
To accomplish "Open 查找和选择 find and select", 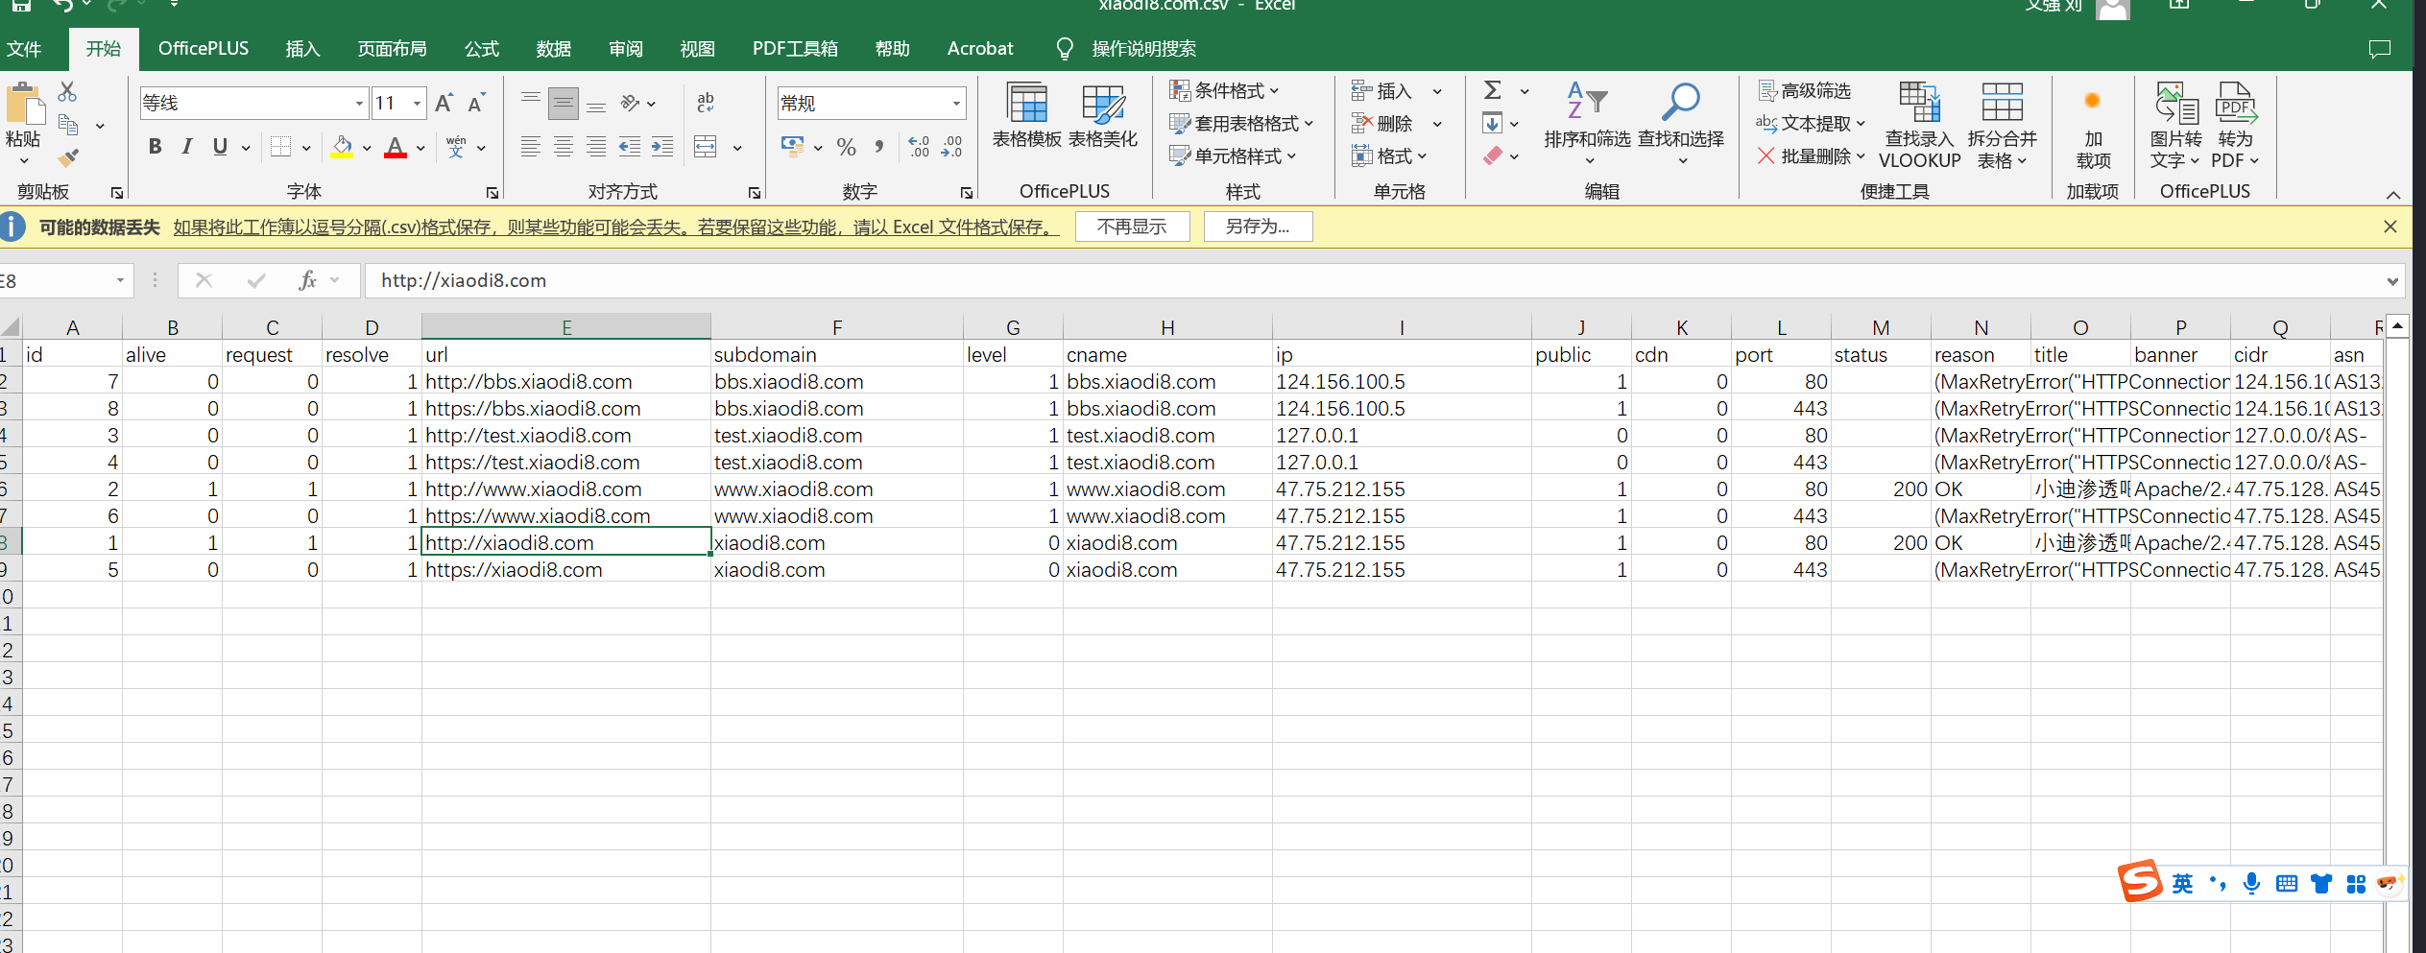I will point(1681,123).
